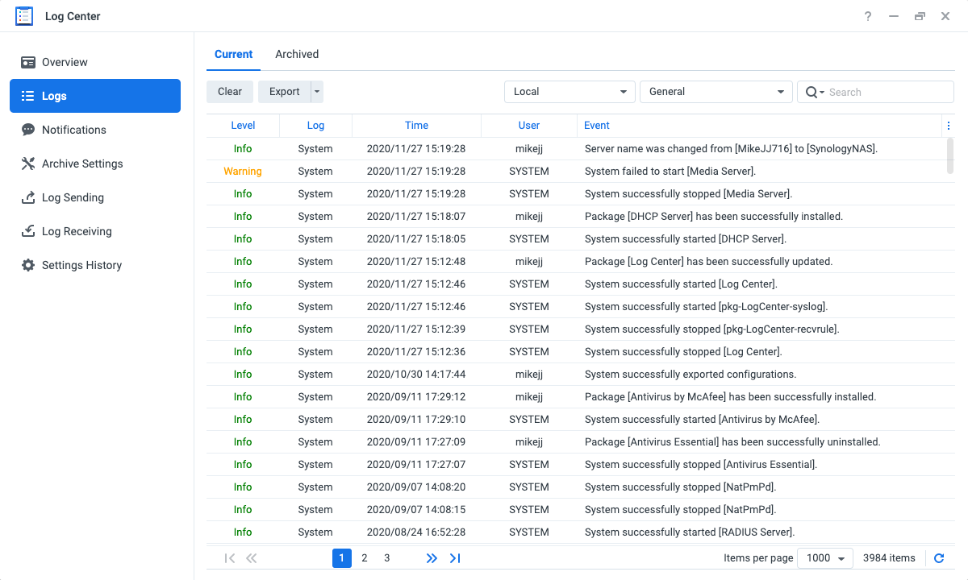Click the log list vertical scrollbar

pos(949,155)
